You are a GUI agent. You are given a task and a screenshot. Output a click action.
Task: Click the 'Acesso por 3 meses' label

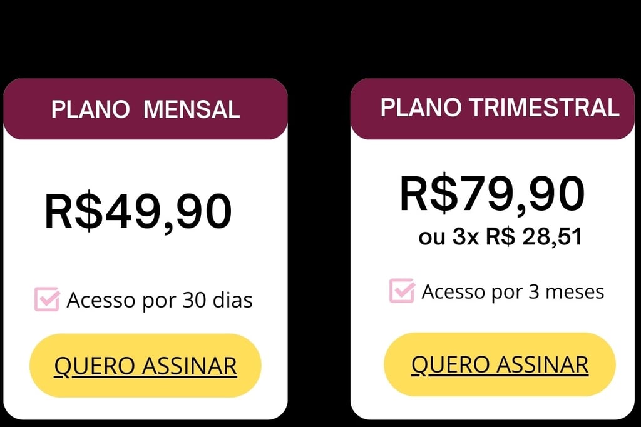point(513,292)
